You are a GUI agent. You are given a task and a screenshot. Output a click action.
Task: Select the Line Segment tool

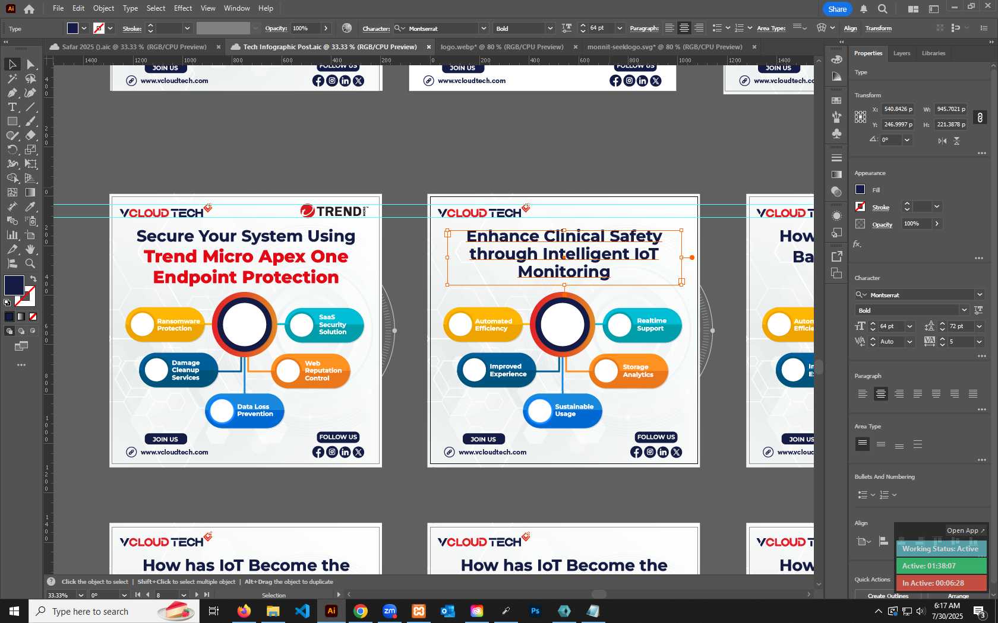click(31, 107)
